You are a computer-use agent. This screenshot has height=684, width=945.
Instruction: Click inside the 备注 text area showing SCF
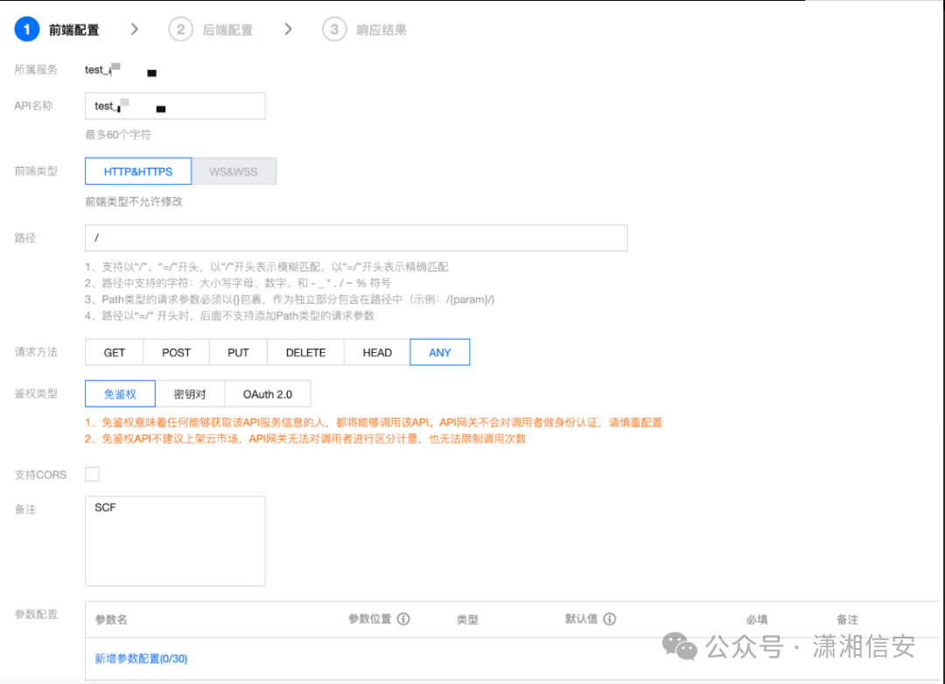coord(174,539)
